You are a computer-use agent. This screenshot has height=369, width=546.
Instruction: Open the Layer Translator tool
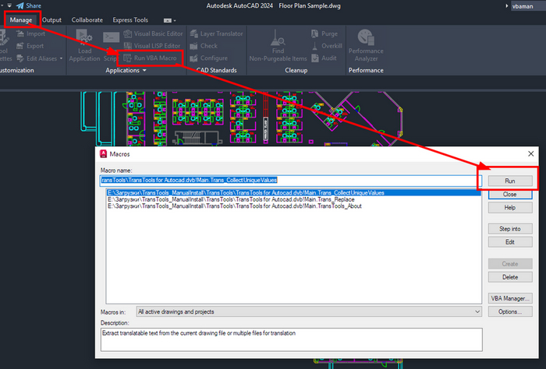coord(217,33)
